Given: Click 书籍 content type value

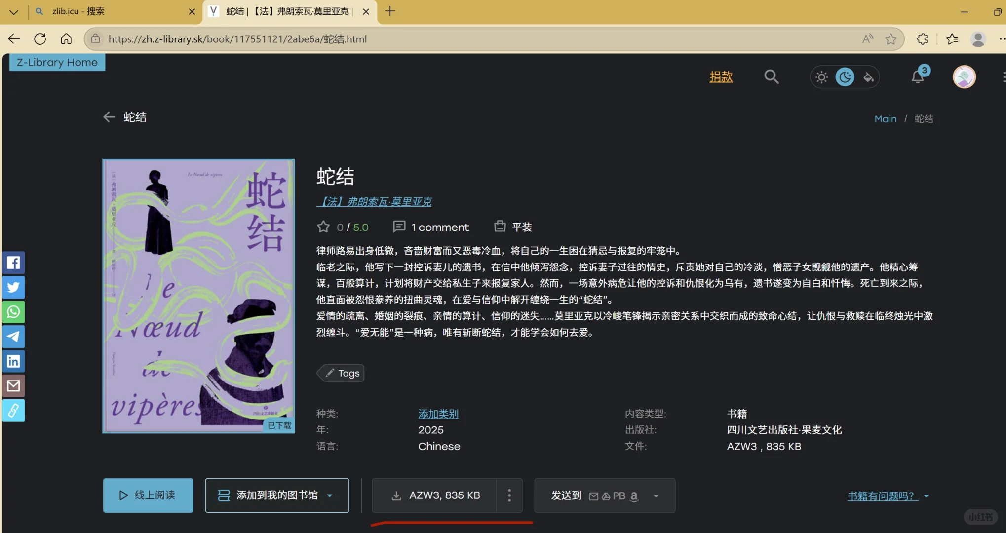Looking at the screenshot, I should pyautogui.click(x=737, y=414).
